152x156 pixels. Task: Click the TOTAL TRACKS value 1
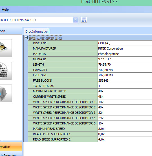coord(99,86)
